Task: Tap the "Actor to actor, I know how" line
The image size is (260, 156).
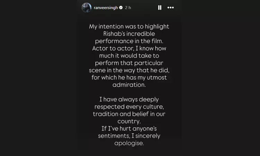Action: [129, 49]
